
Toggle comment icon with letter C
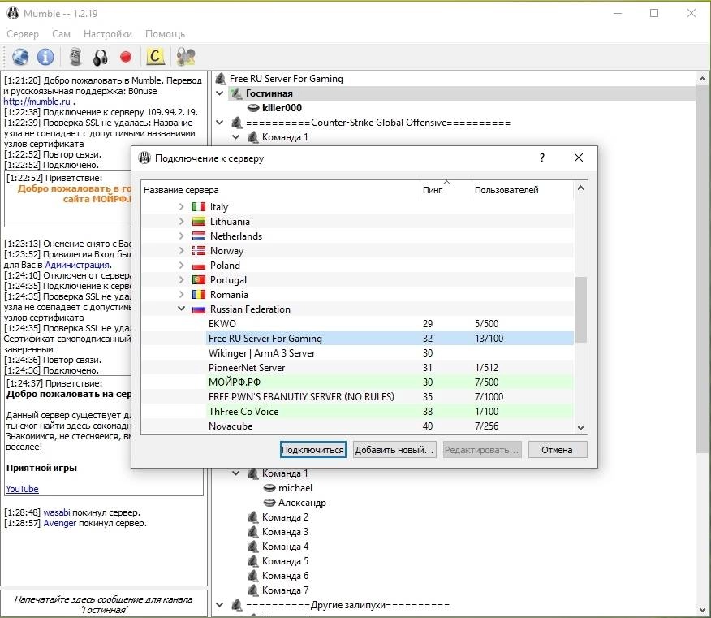[155, 56]
